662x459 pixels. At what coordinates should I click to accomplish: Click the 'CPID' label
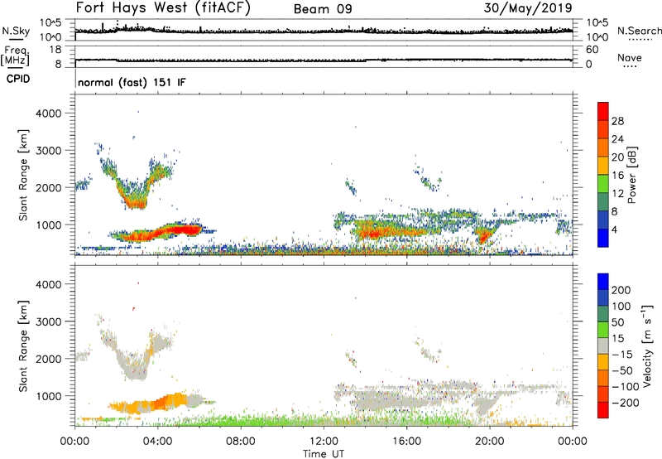point(18,79)
